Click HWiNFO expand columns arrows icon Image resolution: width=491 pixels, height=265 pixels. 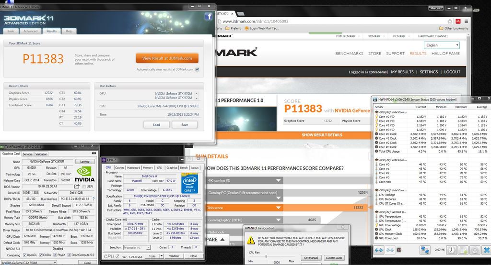pos(379,250)
